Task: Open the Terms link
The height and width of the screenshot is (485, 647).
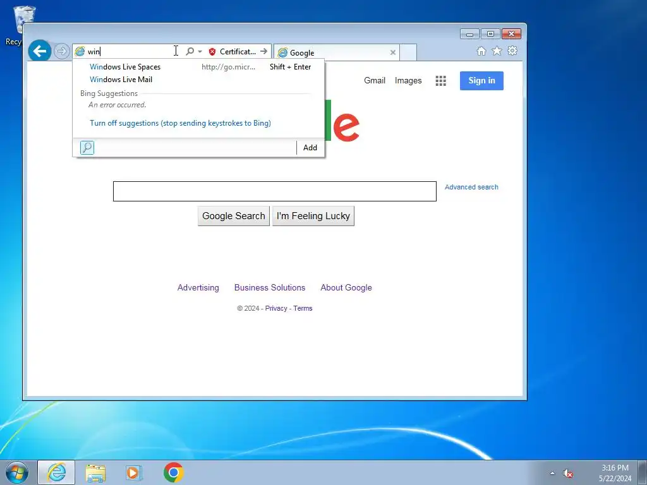Action: 303,308
